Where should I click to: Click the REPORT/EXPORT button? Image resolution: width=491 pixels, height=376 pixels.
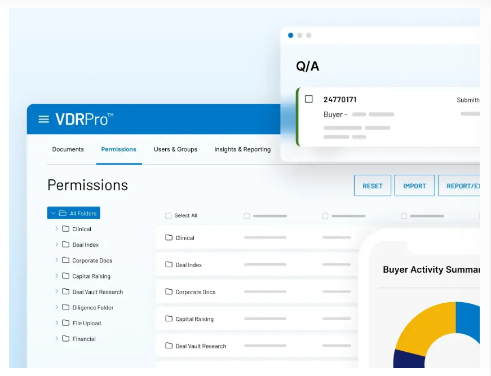[x=459, y=185]
